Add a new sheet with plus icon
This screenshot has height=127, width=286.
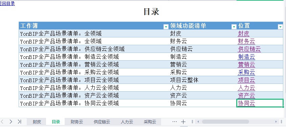pyautogui.click(x=183, y=122)
